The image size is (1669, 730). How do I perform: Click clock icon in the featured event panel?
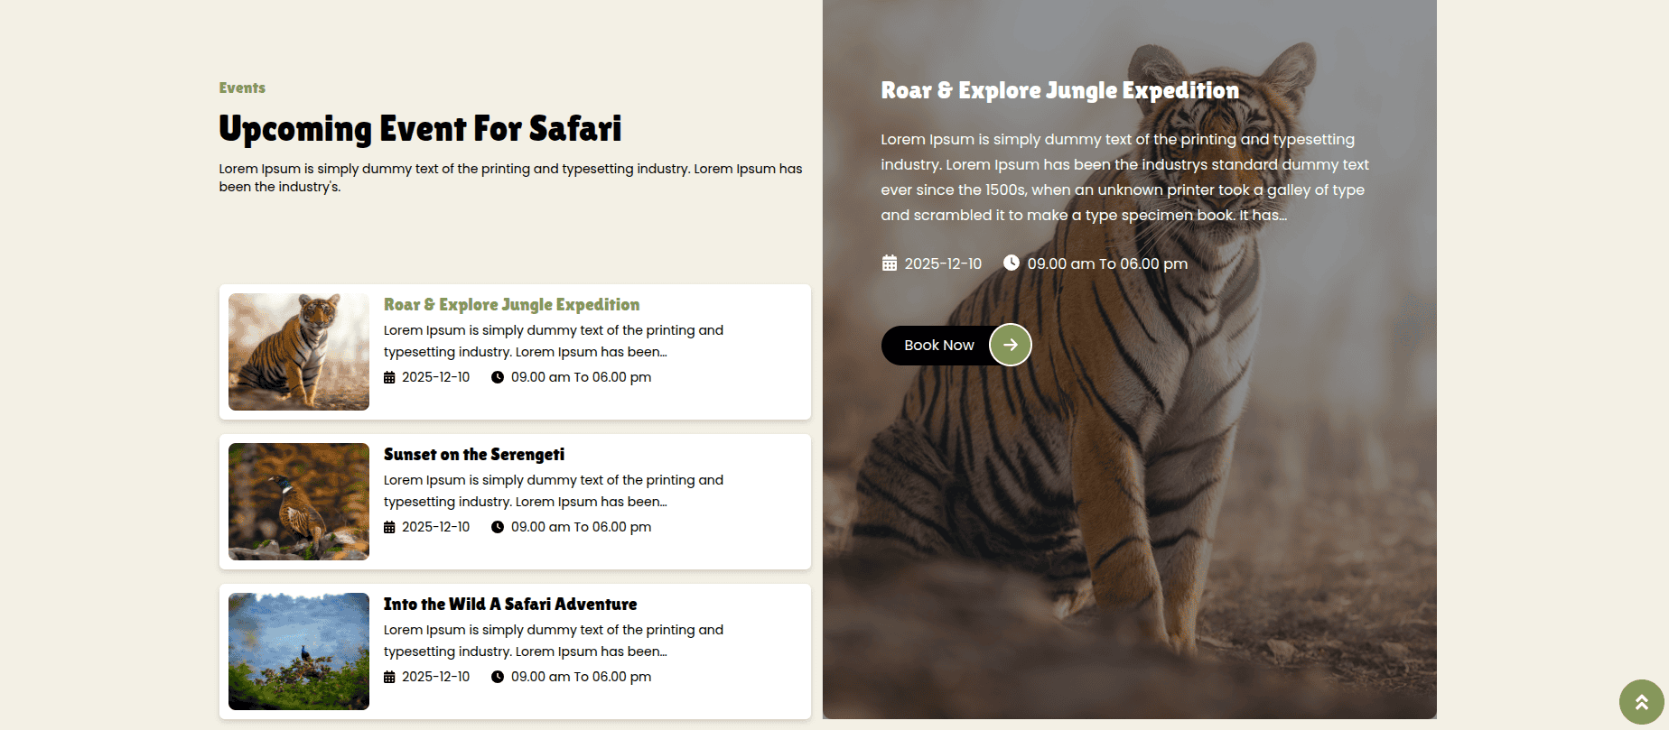coord(1012,263)
